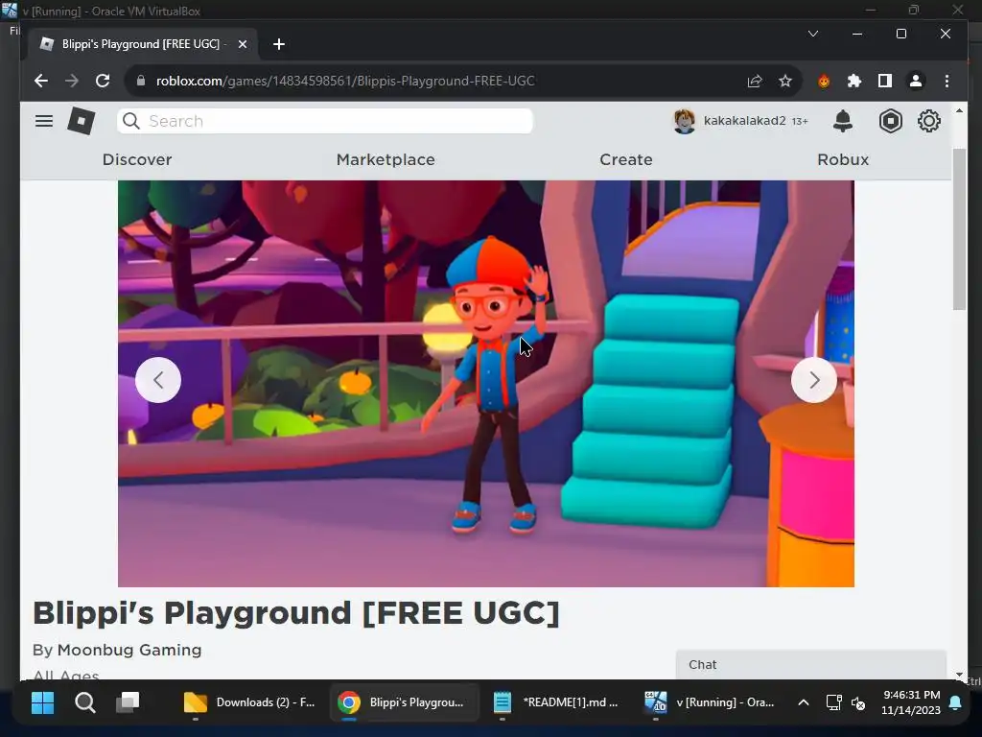Open the tab search dropdown arrow
Image resolution: width=982 pixels, height=737 pixels.
pyautogui.click(x=813, y=34)
